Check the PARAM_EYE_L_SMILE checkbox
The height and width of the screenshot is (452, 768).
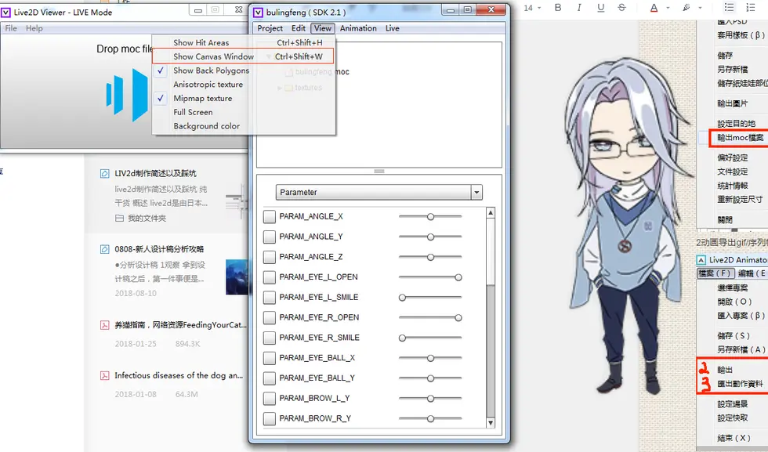pyautogui.click(x=270, y=297)
